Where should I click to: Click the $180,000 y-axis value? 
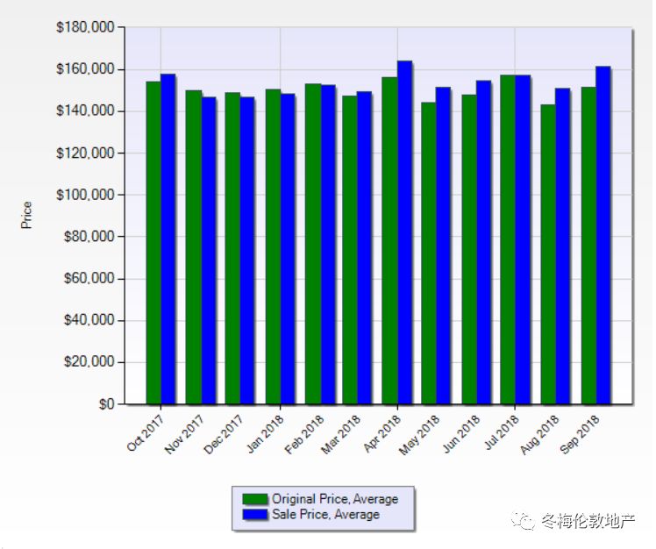[85, 27]
